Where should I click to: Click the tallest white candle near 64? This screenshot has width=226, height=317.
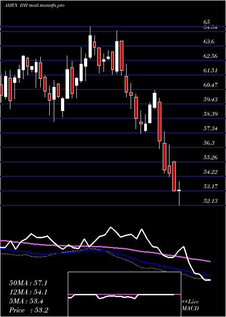coord(90,43)
